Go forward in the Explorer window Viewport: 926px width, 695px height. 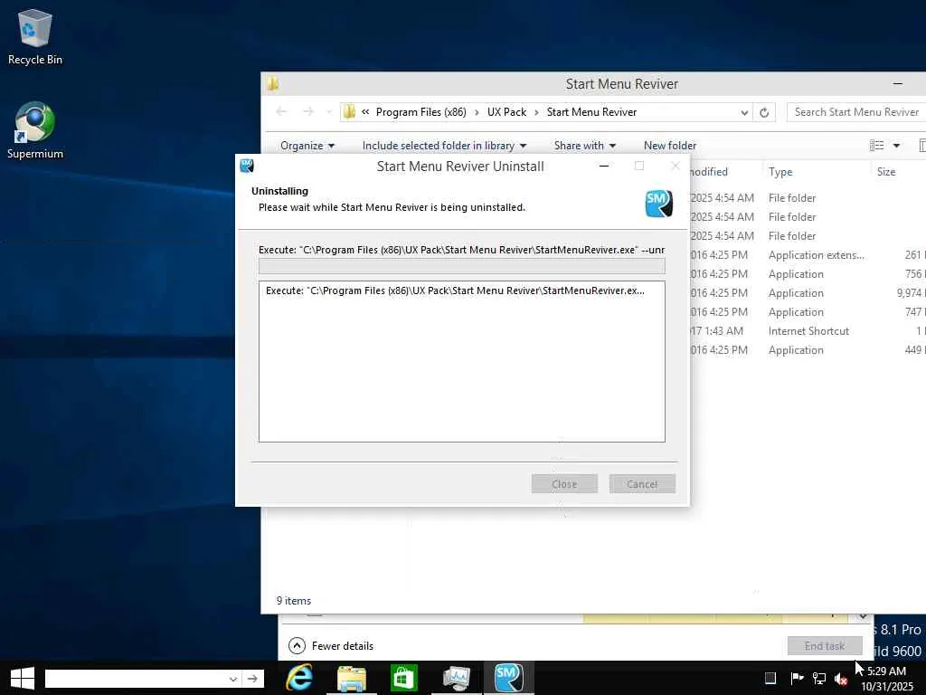[x=307, y=111]
